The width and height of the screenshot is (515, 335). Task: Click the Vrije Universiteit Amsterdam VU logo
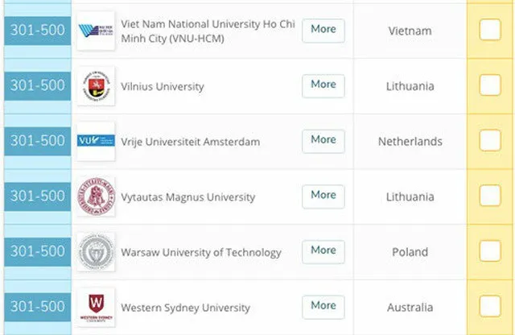click(96, 142)
